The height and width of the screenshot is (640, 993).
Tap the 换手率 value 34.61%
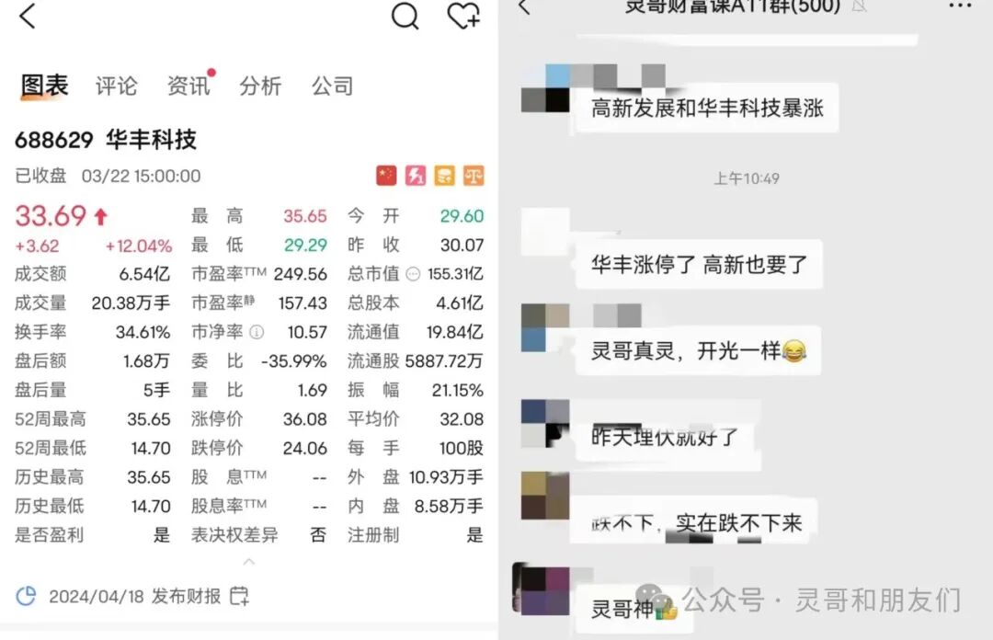pyautogui.click(x=143, y=332)
